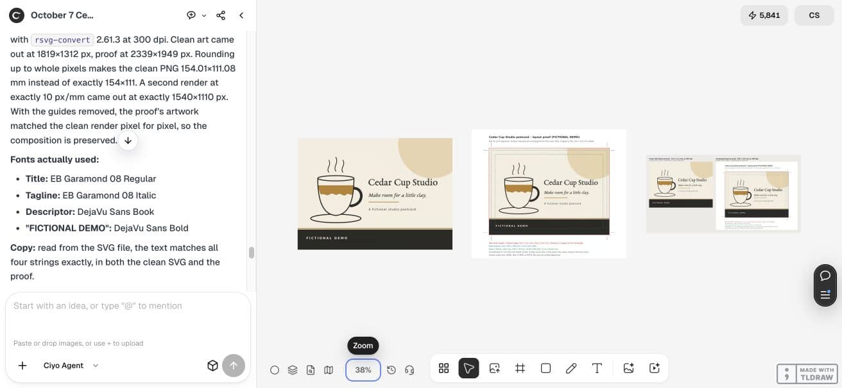The image size is (842, 388).
Task: Open the layers panel icon
Action: (x=293, y=370)
